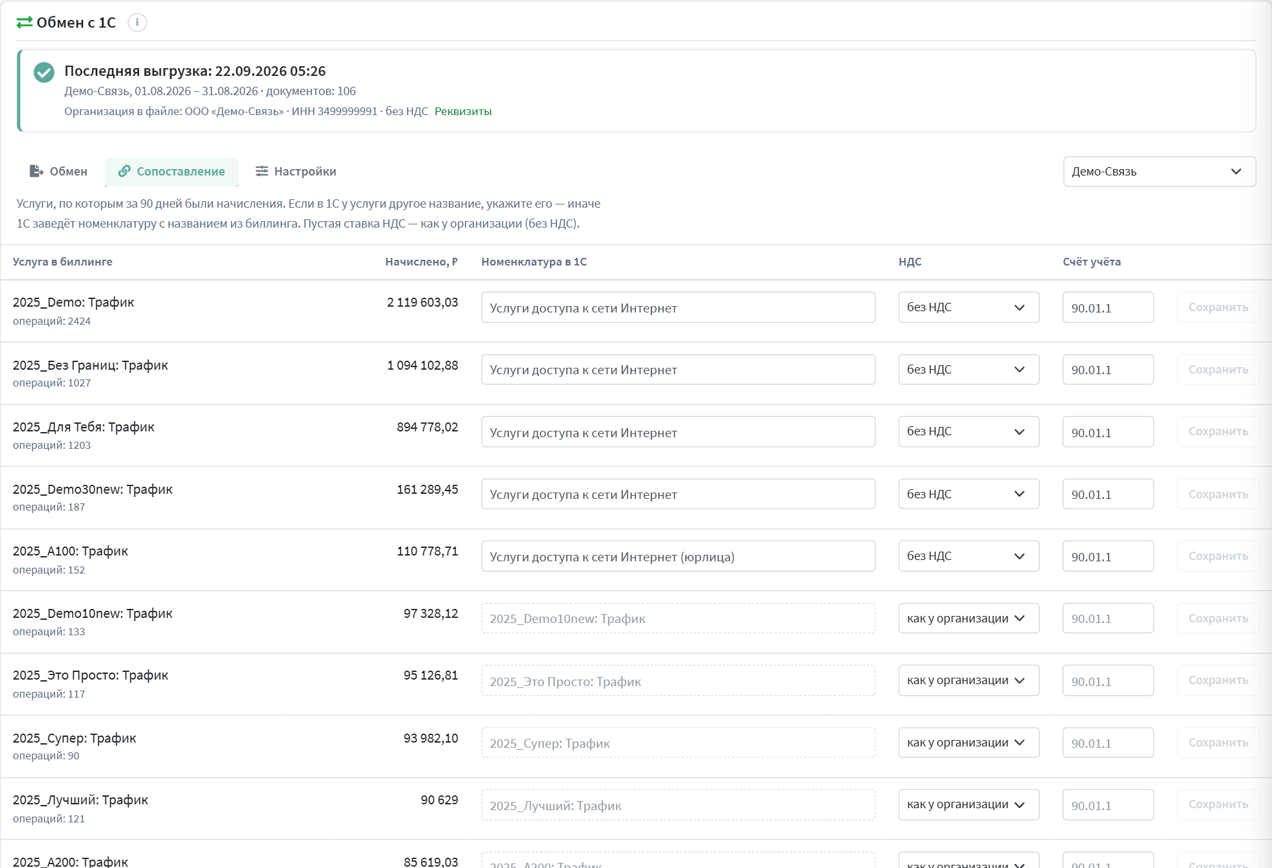
Task: Click the green checkmark success icon
Action: 44,72
